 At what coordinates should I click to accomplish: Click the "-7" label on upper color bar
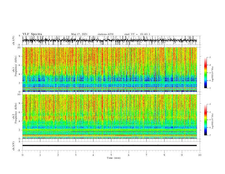tap(210, 88)
